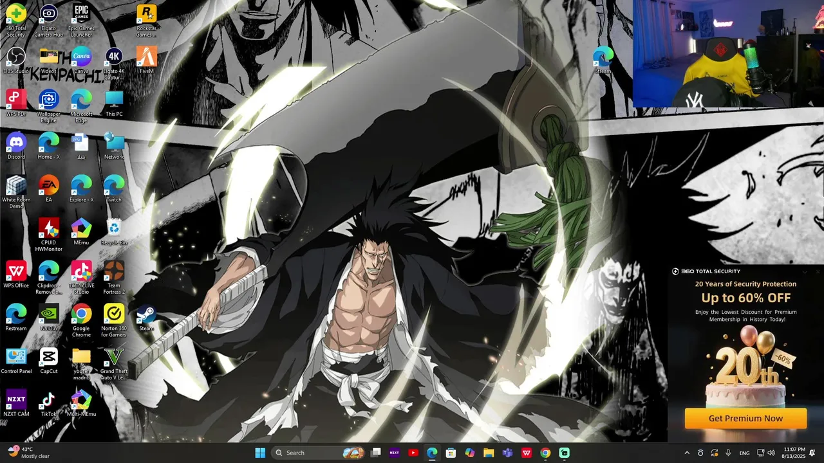Open File Explorer from the taskbar

click(489, 453)
